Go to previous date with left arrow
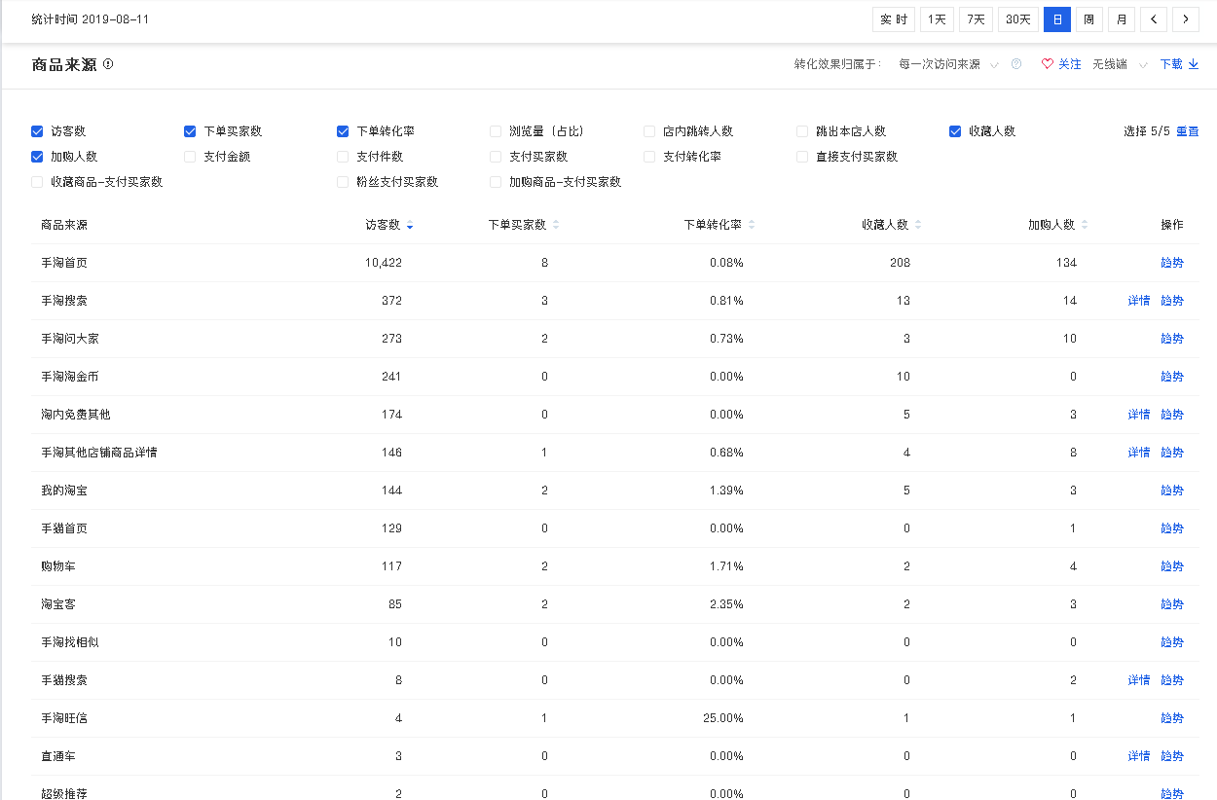 point(1154,19)
